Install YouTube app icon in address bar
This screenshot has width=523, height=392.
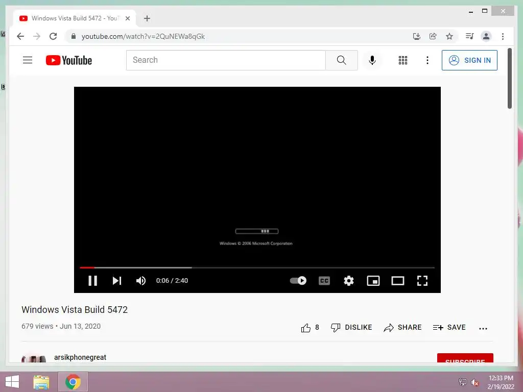[417, 36]
